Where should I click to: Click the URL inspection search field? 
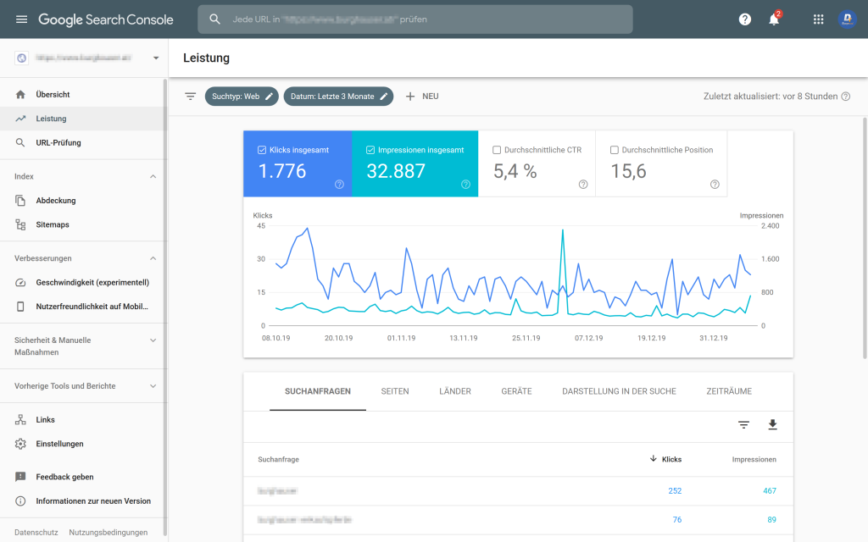(x=415, y=19)
